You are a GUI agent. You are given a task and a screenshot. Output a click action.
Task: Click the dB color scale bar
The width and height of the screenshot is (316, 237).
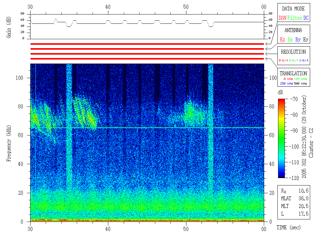(x=281, y=138)
